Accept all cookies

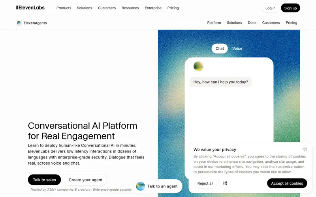click(287, 183)
